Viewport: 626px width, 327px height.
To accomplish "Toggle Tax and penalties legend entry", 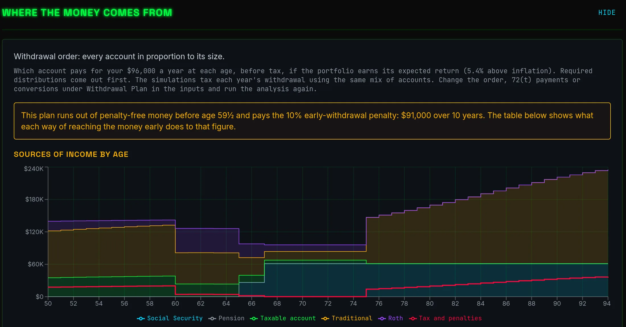I will 445,318.
